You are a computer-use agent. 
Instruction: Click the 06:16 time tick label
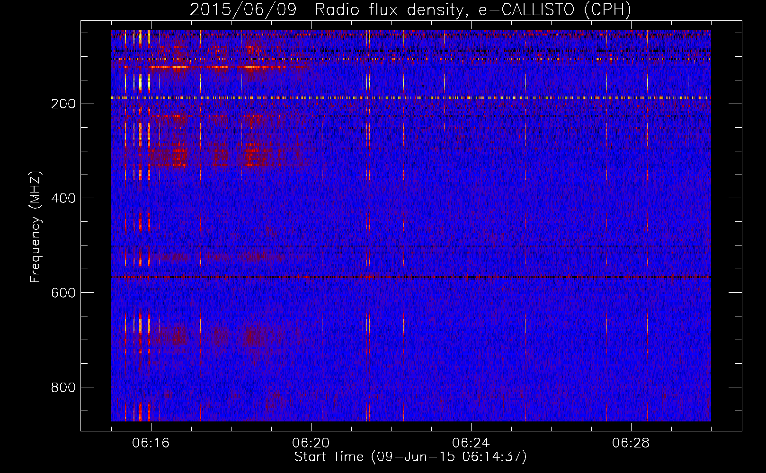tap(151, 443)
